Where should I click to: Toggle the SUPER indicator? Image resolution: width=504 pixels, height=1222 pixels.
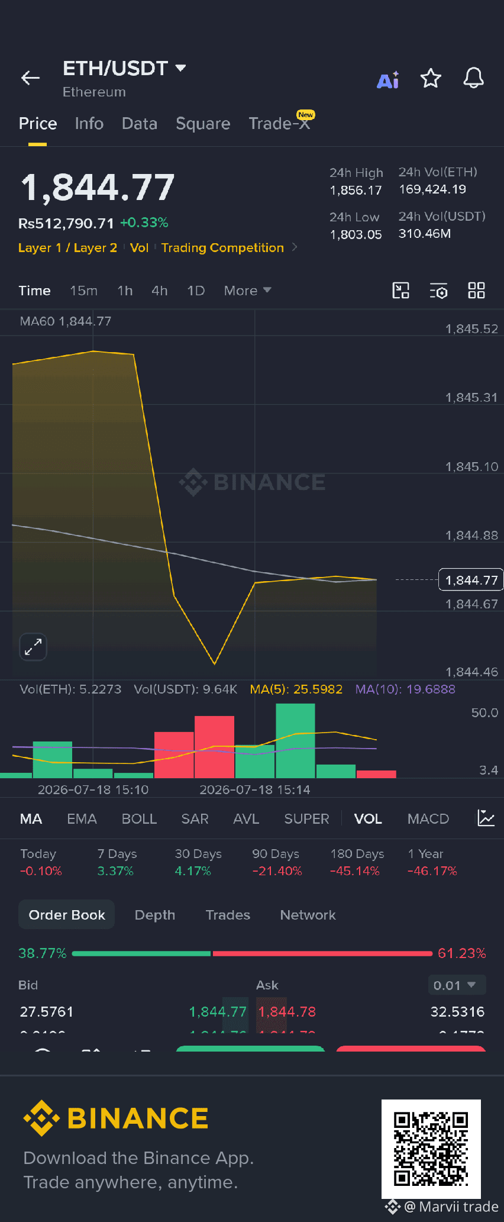click(x=306, y=818)
